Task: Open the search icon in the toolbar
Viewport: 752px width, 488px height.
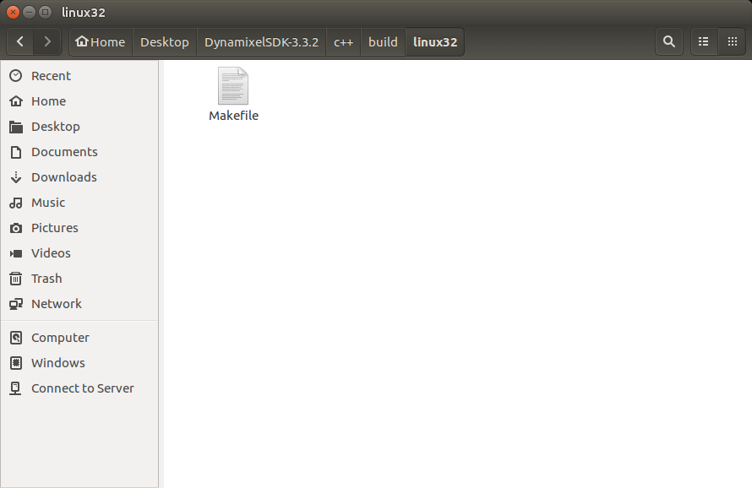Action: pos(668,41)
